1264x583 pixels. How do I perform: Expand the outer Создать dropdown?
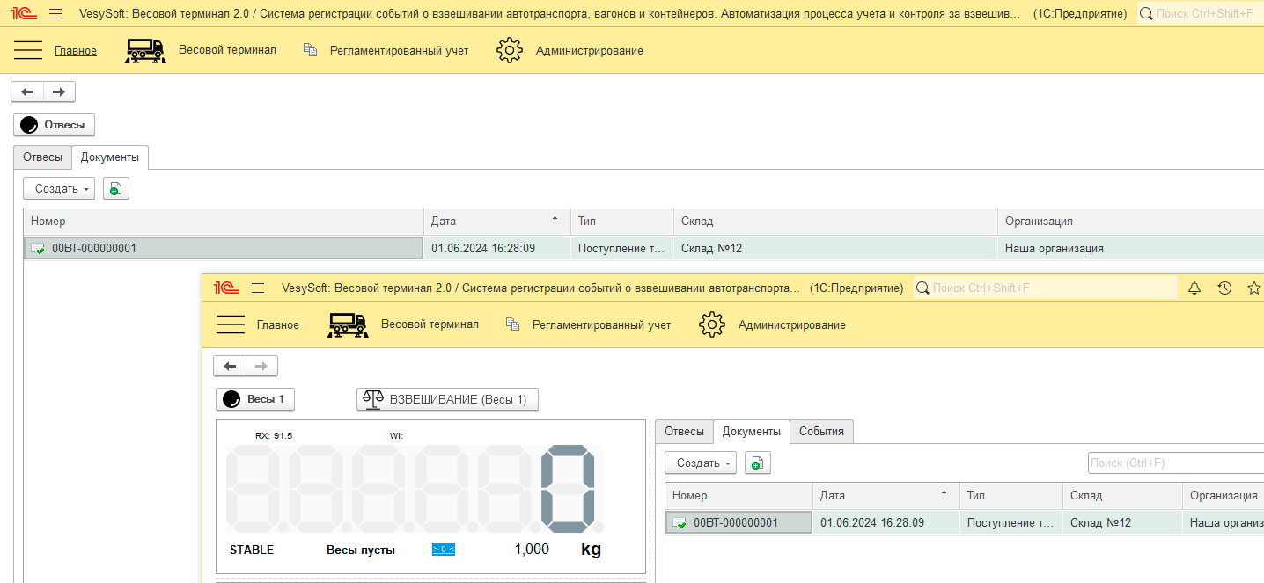coord(59,189)
